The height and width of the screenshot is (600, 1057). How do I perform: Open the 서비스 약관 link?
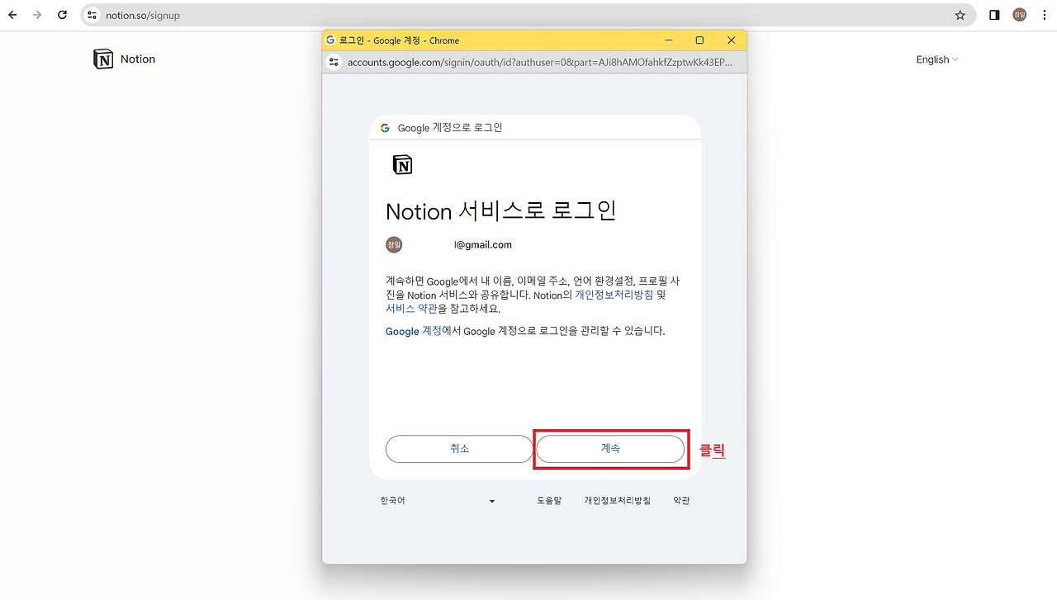(x=411, y=309)
